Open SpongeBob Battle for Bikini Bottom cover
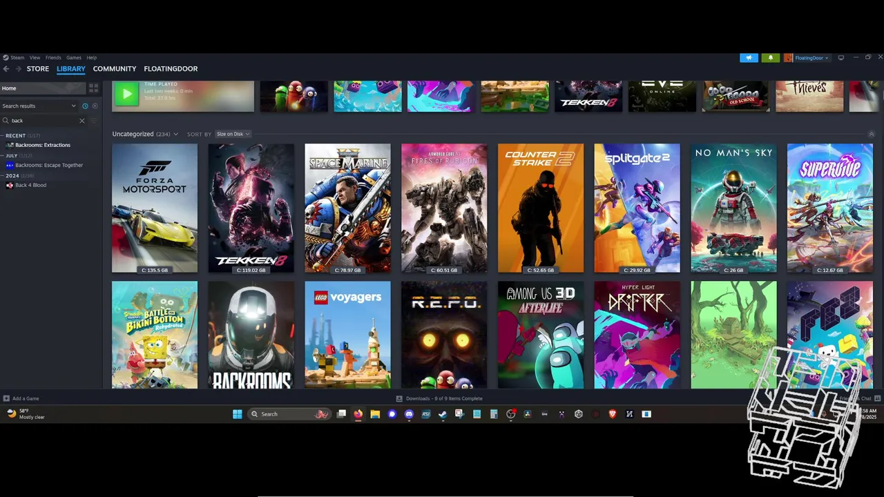The width and height of the screenshot is (884, 497). (x=155, y=335)
